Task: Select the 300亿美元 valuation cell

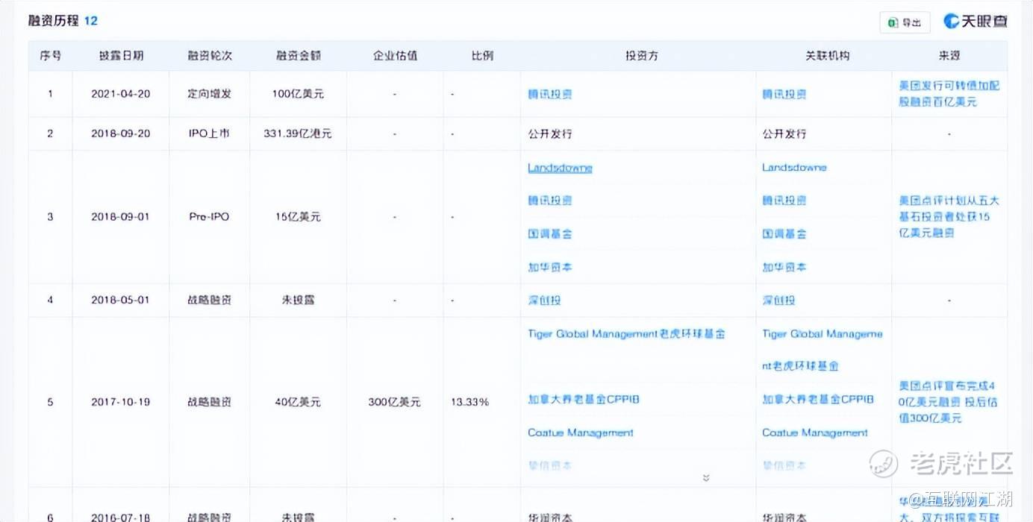Action: (395, 402)
